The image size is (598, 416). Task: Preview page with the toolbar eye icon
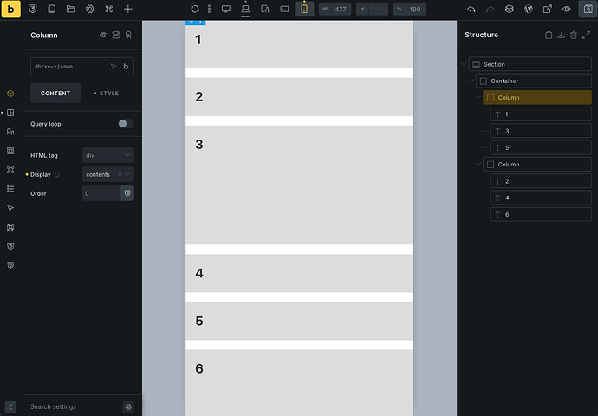click(567, 9)
